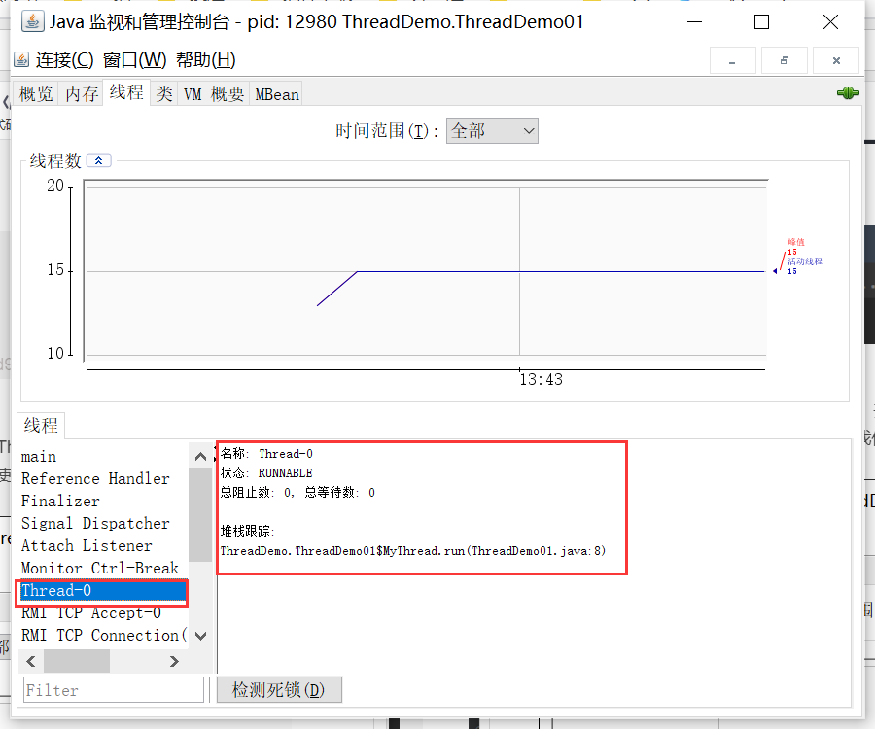Click the 状态: RUNNABLE text
The height and width of the screenshot is (729, 875).
[x=266, y=473]
